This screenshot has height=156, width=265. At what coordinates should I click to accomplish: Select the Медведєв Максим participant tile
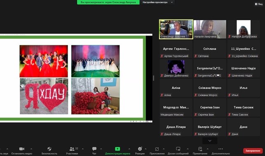pyautogui.click(x=176, y=107)
